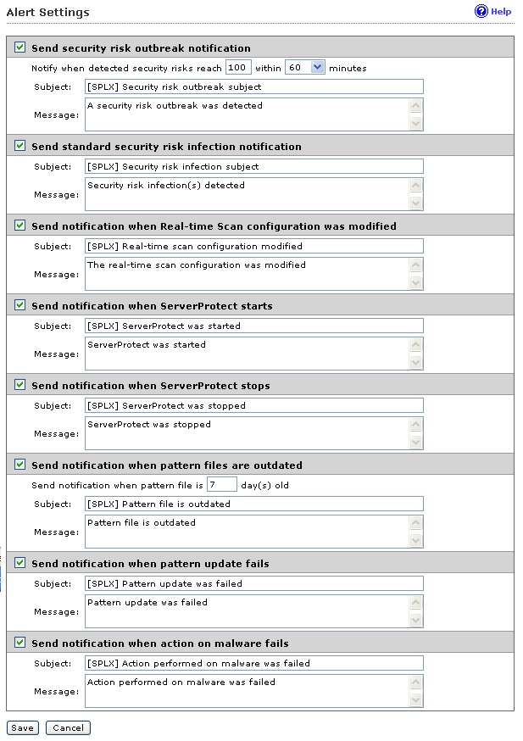The height and width of the screenshot is (741, 523).
Task: Click the Cancel button
Action: (68, 727)
